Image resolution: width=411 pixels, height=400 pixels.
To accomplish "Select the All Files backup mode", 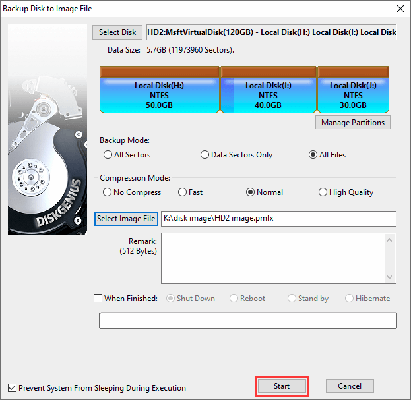I will pos(313,155).
